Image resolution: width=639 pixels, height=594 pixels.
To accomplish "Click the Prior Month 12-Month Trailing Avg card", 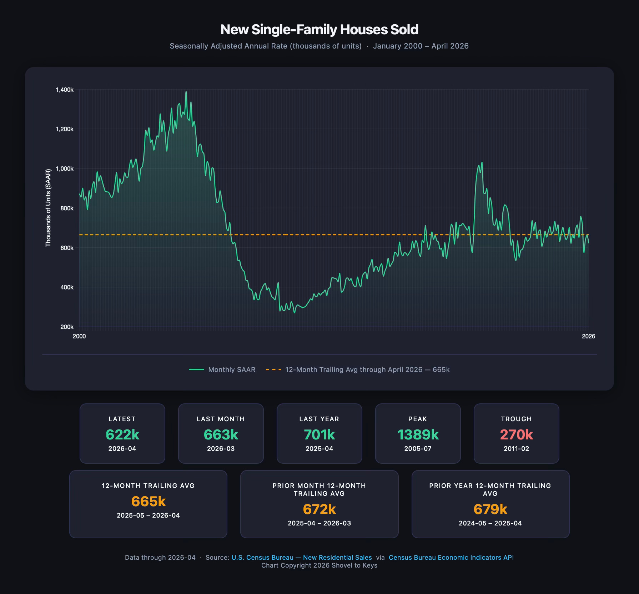I will click(x=319, y=504).
